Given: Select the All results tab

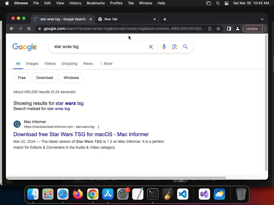Looking at the screenshot, I should 18,64.
